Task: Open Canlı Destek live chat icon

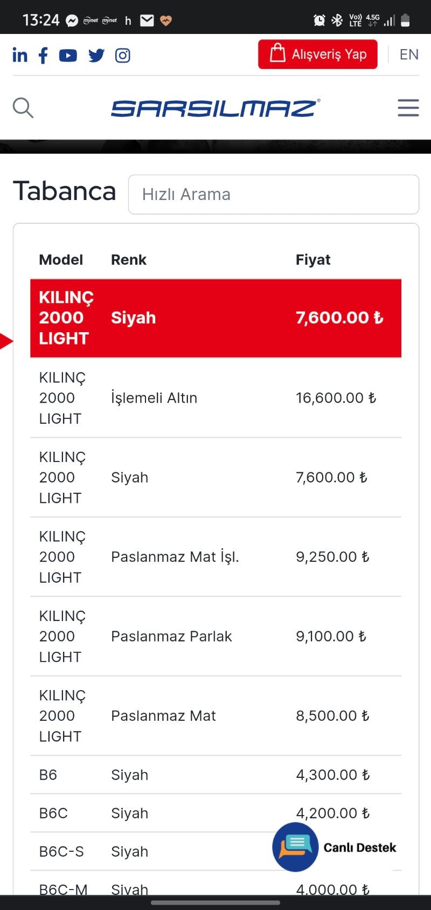Action: coord(295,847)
